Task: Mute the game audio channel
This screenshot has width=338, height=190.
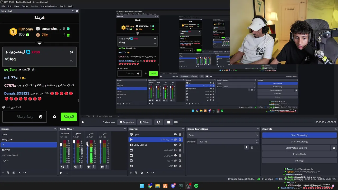Action: coord(76,167)
